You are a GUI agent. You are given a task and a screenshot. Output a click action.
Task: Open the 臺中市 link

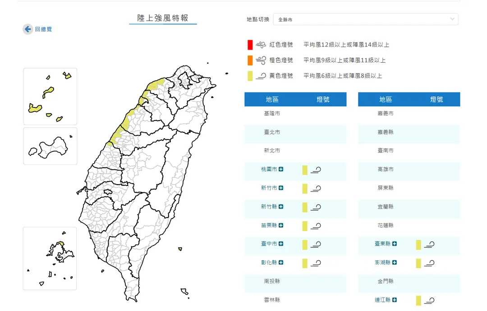click(269, 244)
